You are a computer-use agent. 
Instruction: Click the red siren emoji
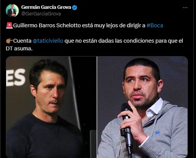coord(9,25)
